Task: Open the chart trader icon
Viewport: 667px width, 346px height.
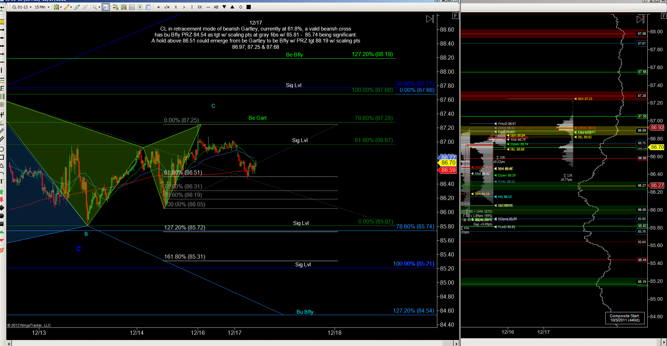Action: point(115,7)
